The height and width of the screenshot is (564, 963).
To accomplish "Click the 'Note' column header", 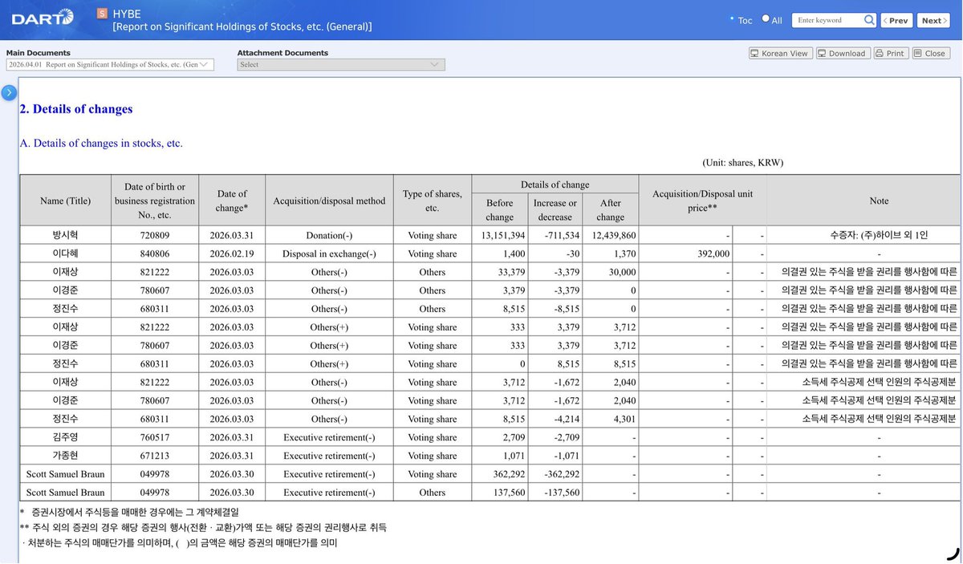I will 879,201.
